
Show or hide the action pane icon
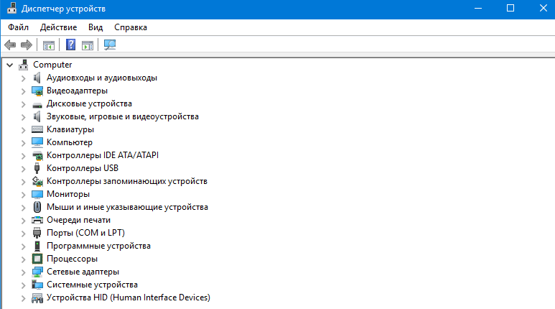coord(88,45)
